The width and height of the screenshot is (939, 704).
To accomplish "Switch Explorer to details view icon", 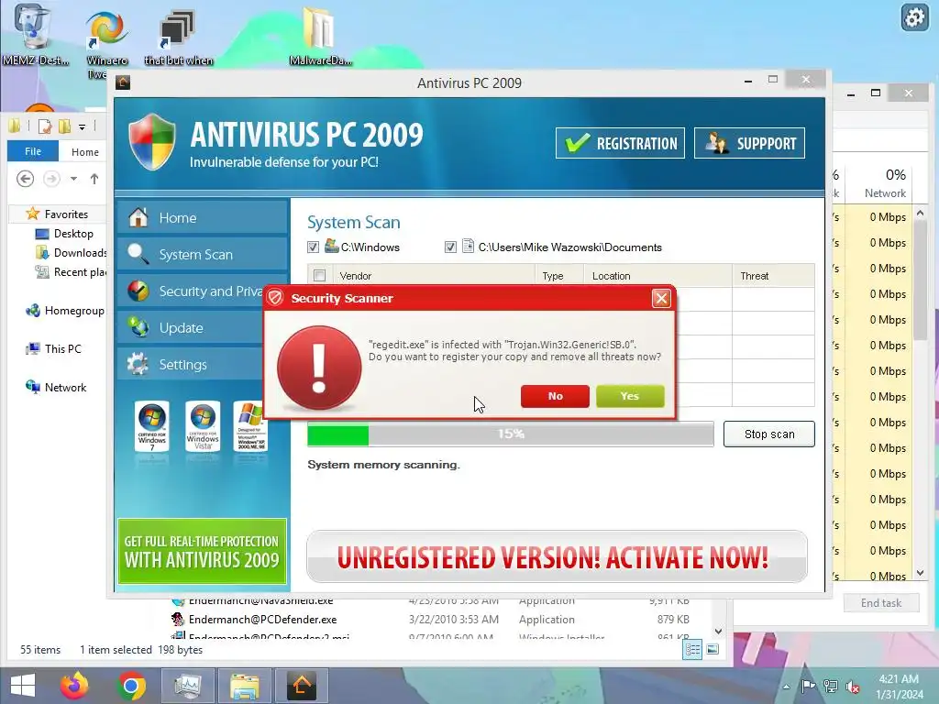I will tap(693, 650).
